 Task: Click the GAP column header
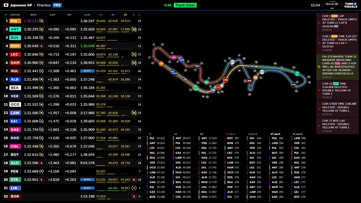52,15
